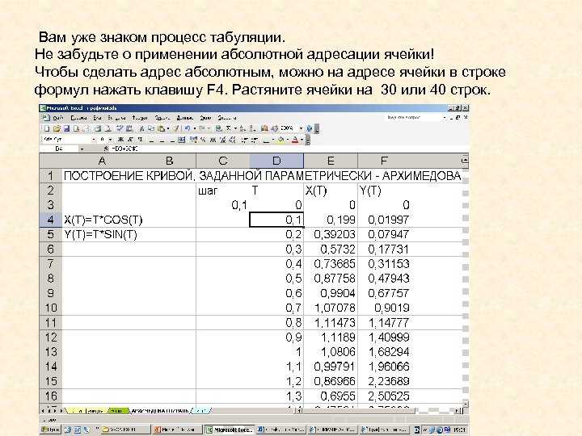Select column D header
This screenshot has width=582, height=436.
click(x=276, y=161)
